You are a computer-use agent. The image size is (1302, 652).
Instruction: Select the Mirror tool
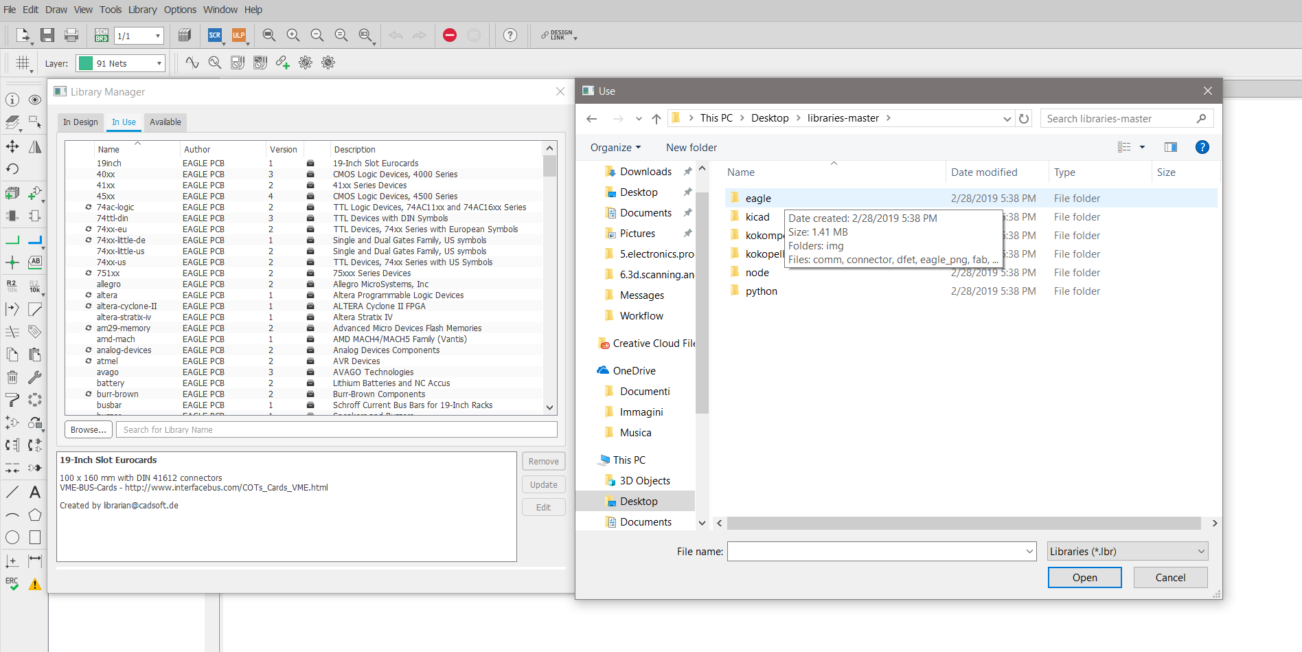pyautogui.click(x=35, y=146)
